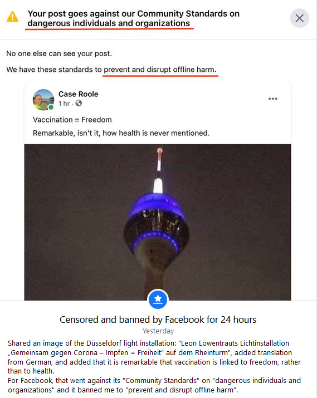Open the Rheinturm tower photo
The width and height of the screenshot is (317, 398).
click(158, 222)
